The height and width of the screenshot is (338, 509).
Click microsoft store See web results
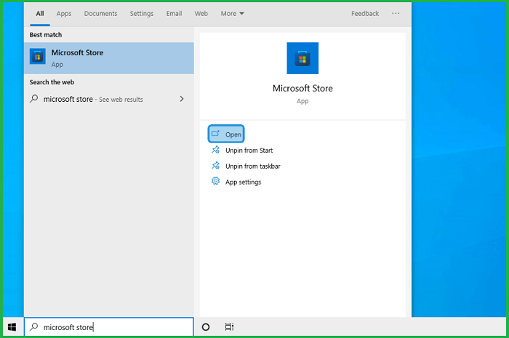coord(109,99)
